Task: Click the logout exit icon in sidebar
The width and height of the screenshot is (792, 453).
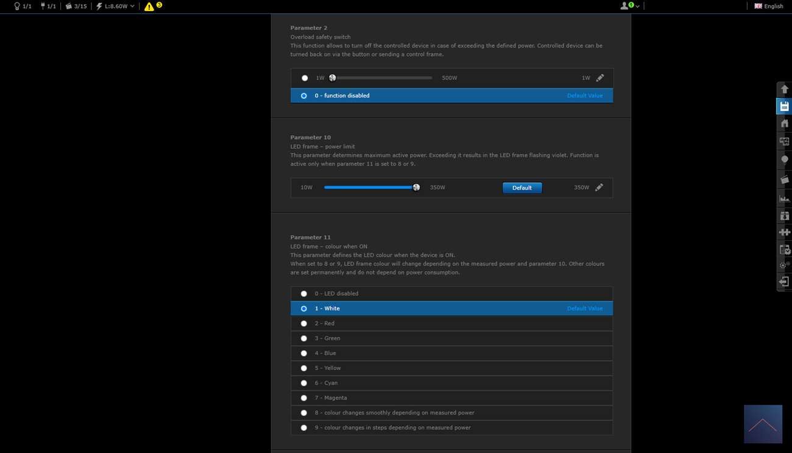Action: pyautogui.click(x=784, y=282)
